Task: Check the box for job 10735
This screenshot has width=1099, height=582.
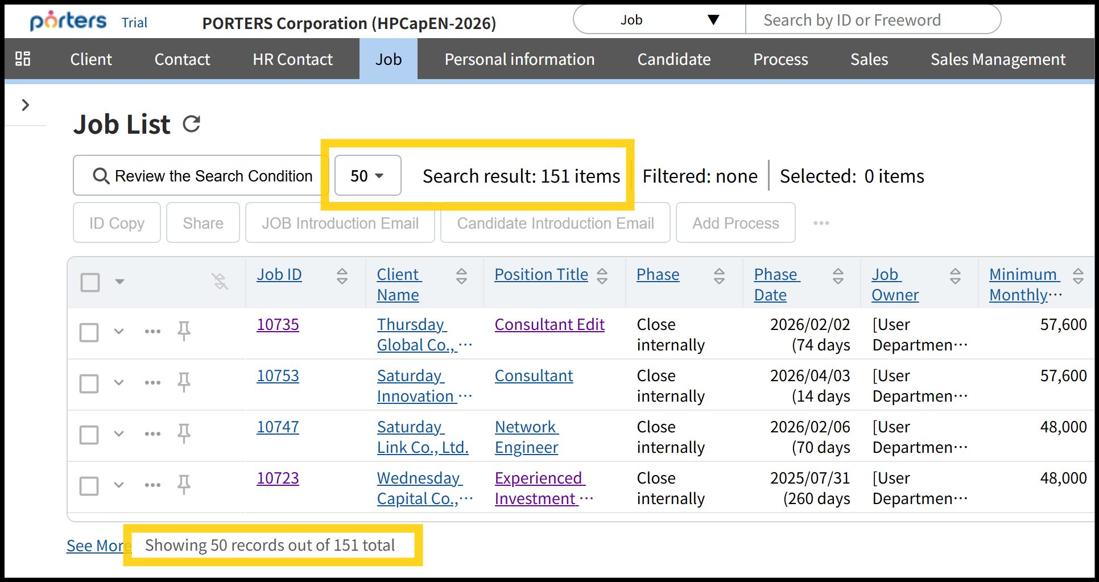Action: pos(89,332)
